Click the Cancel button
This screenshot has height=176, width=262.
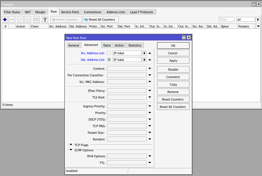(173, 53)
